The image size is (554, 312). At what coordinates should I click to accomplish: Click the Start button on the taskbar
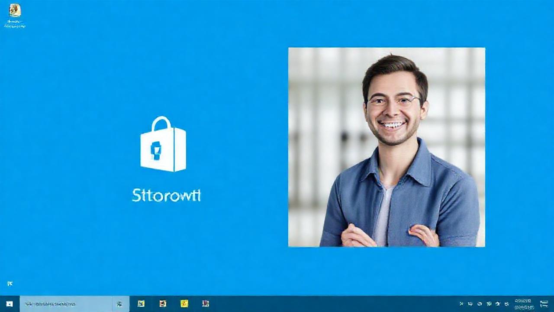pyautogui.click(x=10, y=305)
